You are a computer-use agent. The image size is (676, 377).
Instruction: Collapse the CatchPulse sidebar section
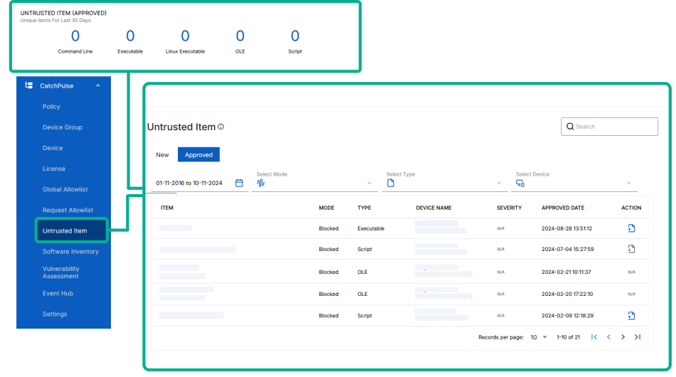pyautogui.click(x=97, y=86)
